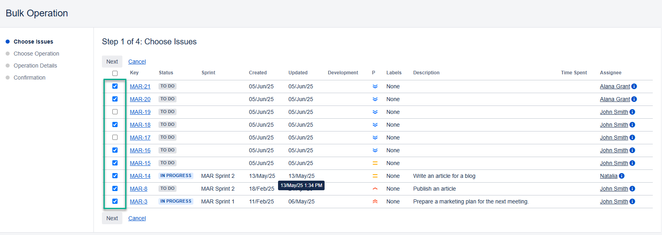
Task: Uncheck the checkbox for MAR-3
Action: 115,201
